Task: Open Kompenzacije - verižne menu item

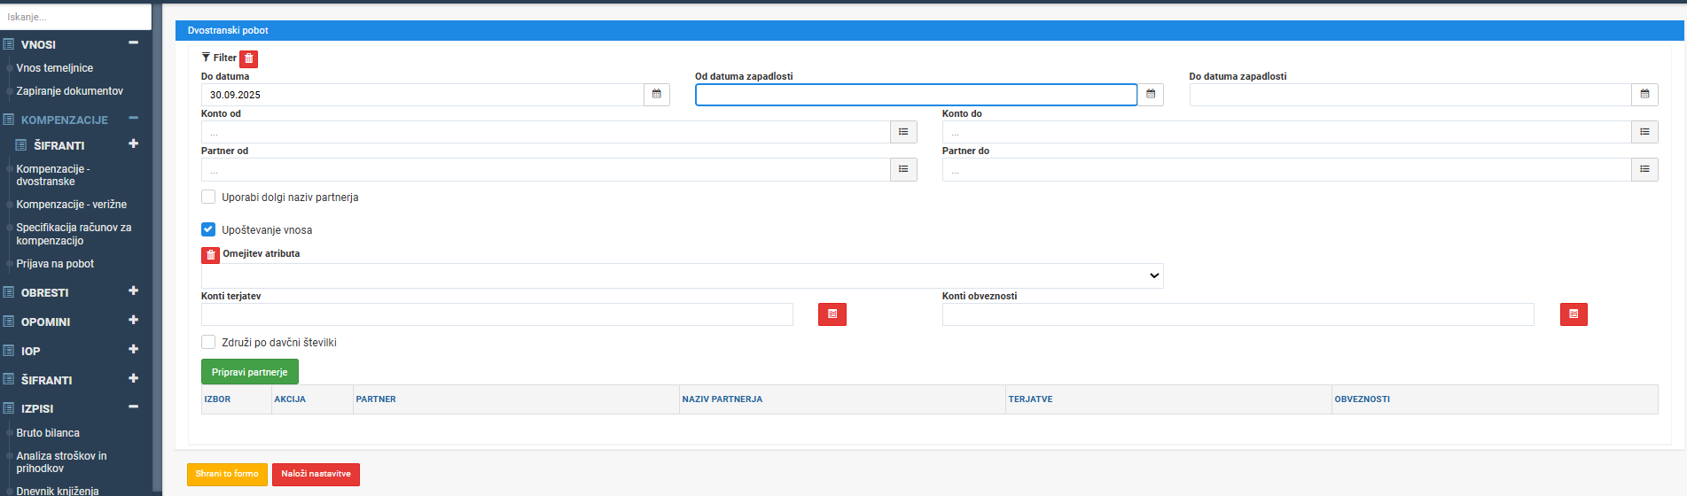Action: (x=72, y=205)
